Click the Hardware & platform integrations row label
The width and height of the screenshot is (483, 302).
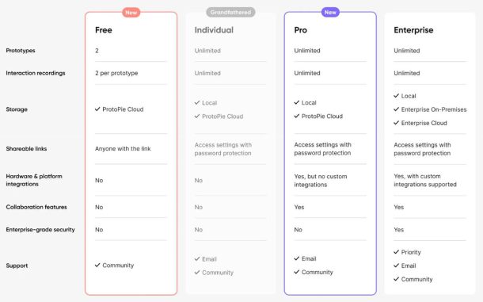coord(34,180)
